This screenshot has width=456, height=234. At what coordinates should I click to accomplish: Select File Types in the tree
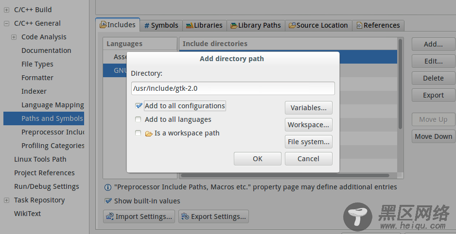37,64
